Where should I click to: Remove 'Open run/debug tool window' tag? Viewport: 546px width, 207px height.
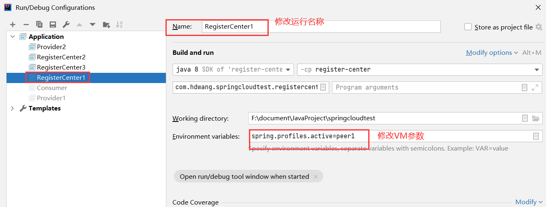pos(315,177)
